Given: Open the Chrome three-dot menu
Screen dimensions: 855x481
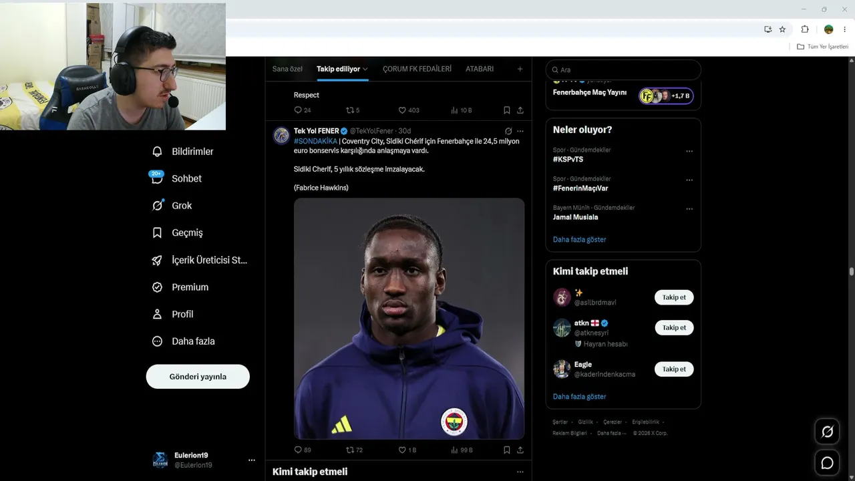Looking at the screenshot, I should coord(845,29).
